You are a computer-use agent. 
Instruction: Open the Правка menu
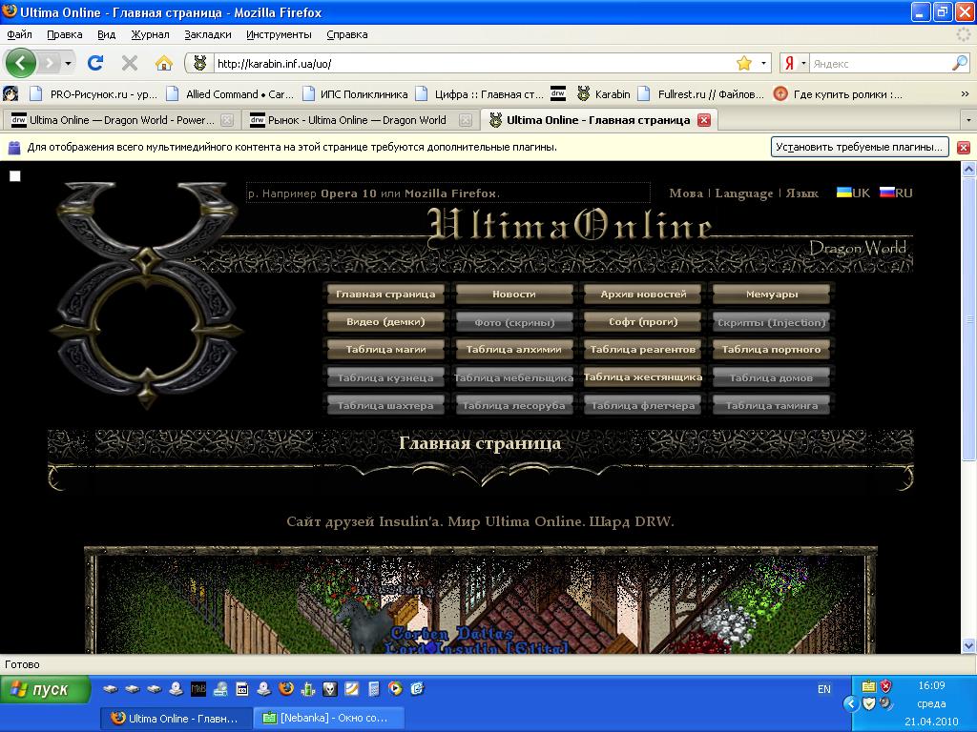pos(64,34)
